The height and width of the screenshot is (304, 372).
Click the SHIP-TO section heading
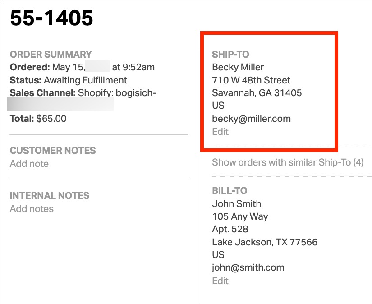point(231,55)
